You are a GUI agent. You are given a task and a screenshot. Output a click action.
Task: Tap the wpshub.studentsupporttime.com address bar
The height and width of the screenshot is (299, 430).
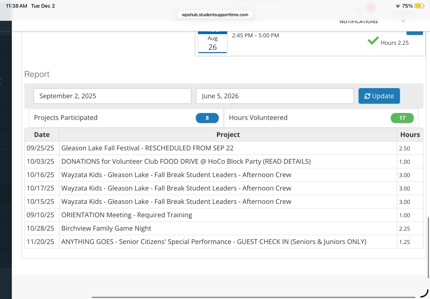(215, 15)
